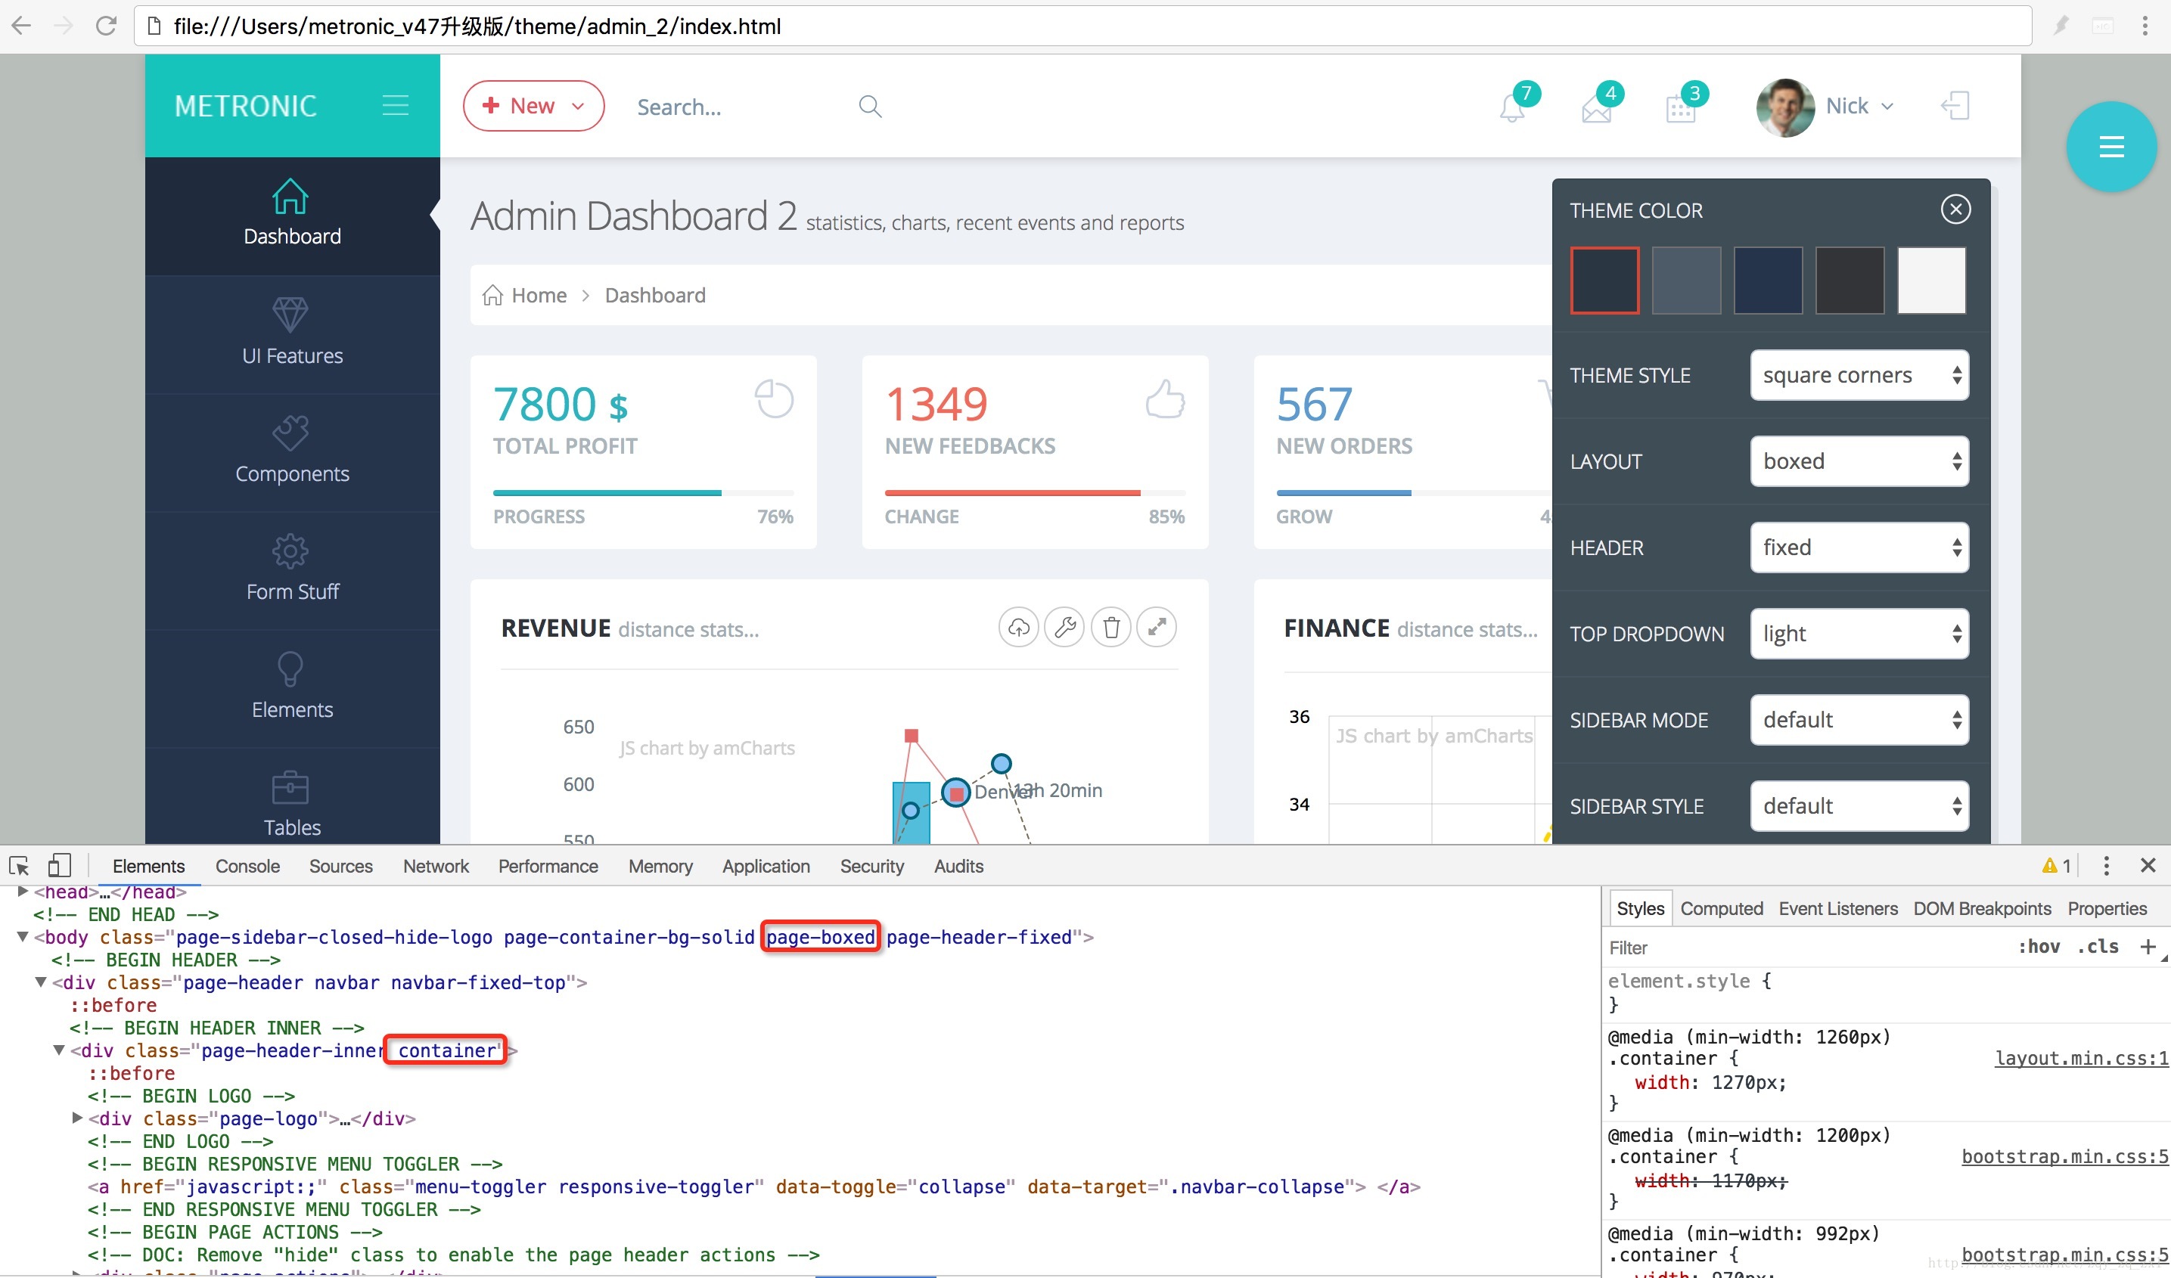Click the notification bell icon

pyautogui.click(x=1511, y=108)
